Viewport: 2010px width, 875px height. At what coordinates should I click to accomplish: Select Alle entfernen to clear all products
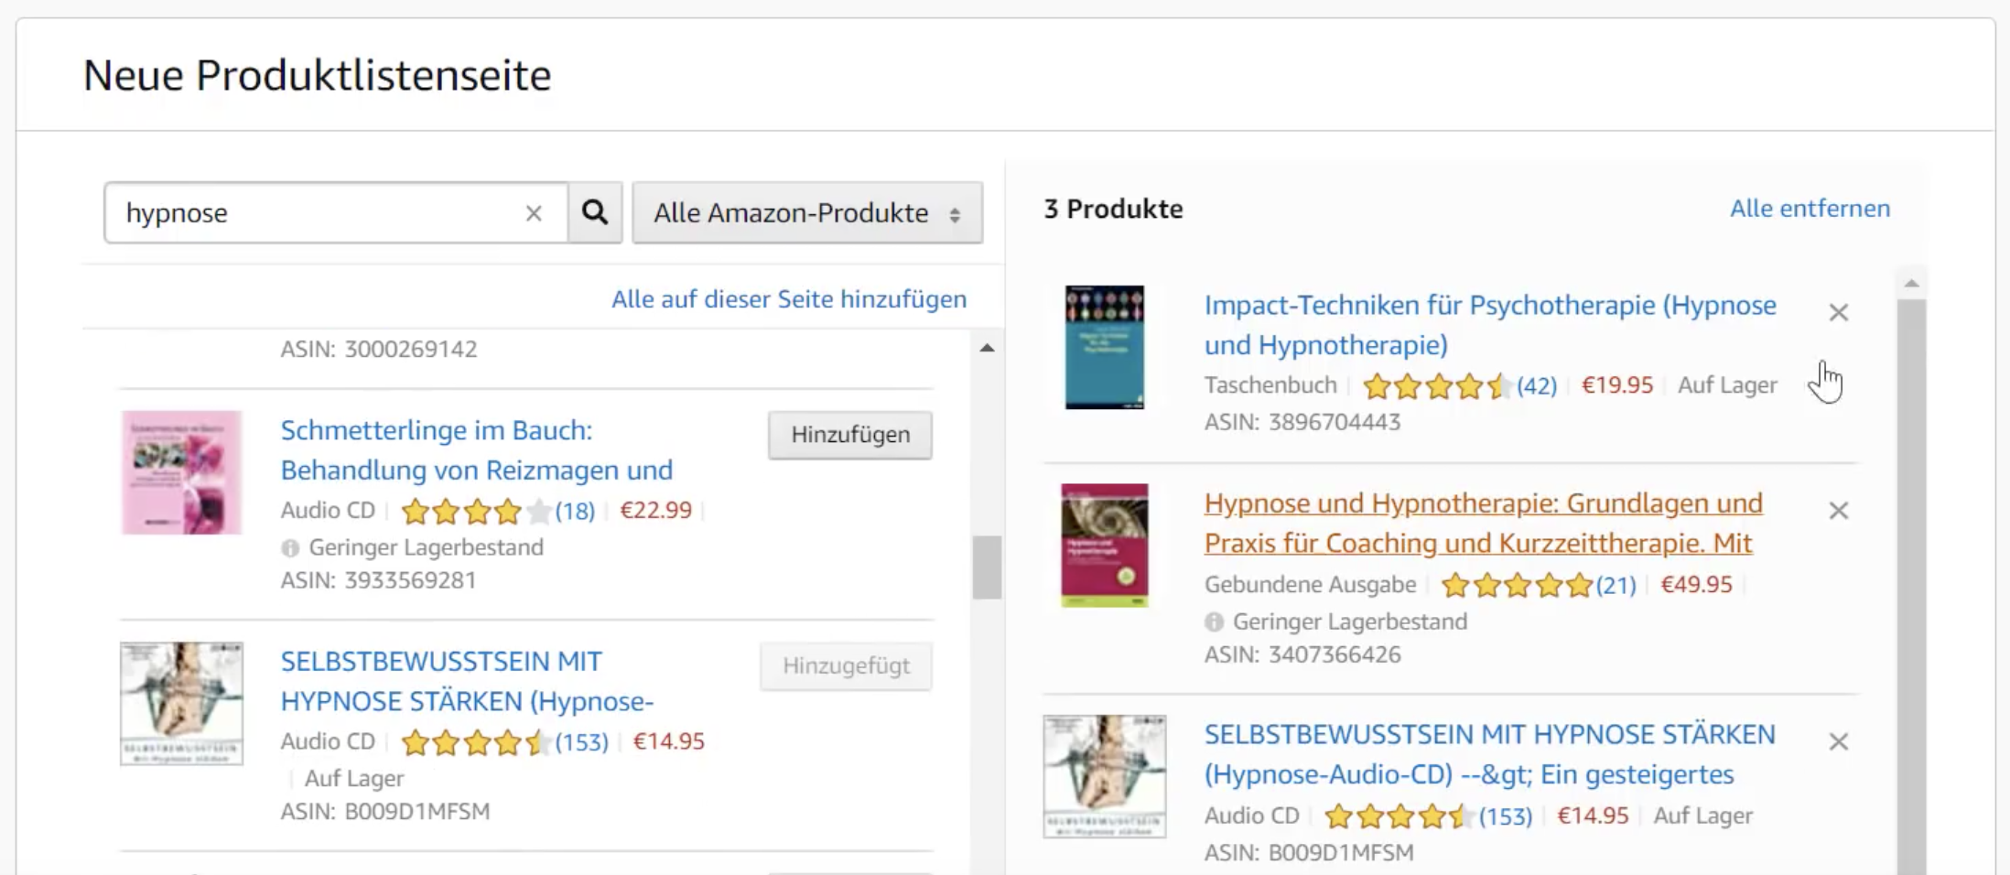point(1809,209)
